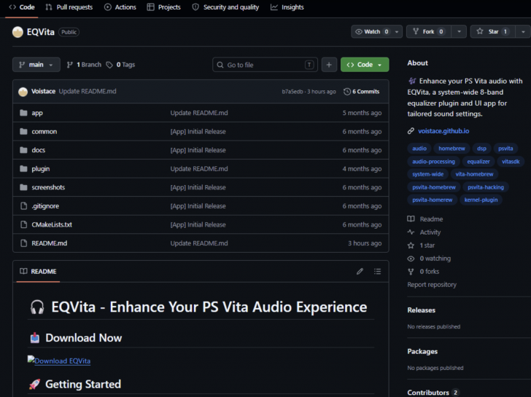Image resolution: width=531 pixels, height=397 pixels.
Task: Open the green Code dropdown button
Action: pyautogui.click(x=365, y=65)
